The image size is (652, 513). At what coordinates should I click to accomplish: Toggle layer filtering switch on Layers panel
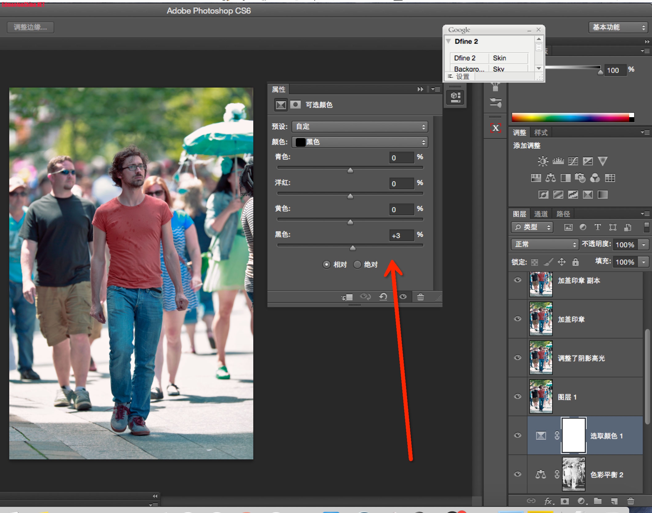tap(646, 227)
